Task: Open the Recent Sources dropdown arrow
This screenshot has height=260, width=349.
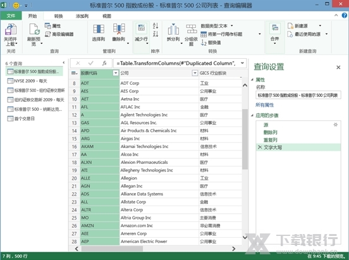Action: (x=326, y=34)
